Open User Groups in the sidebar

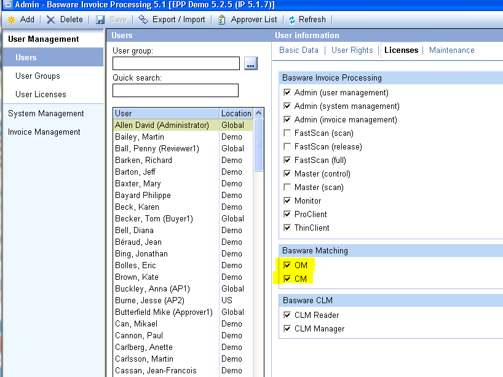click(38, 76)
